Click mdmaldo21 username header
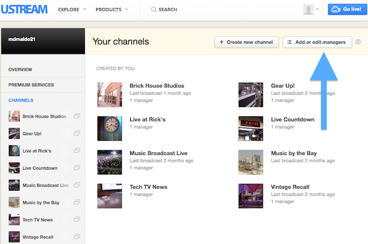The width and height of the screenshot is (368, 244). pos(22,39)
